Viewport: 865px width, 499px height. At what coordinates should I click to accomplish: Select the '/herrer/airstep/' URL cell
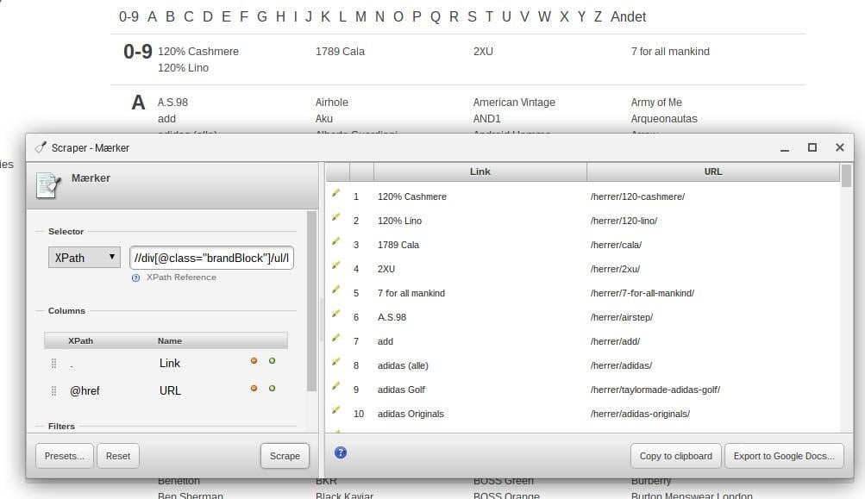(621, 317)
